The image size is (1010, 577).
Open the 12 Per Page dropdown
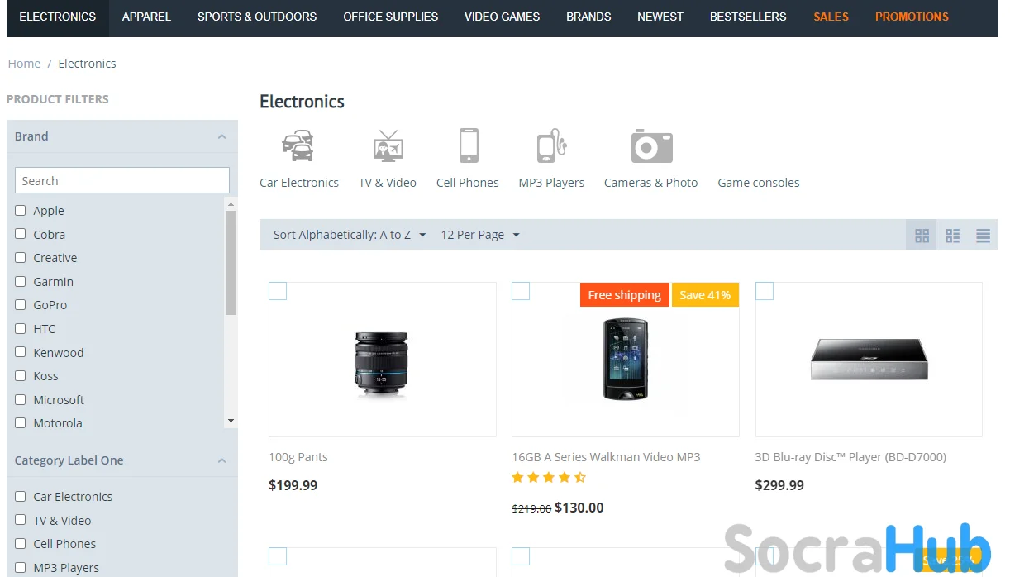pyautogui.click(x=480, y=235)
